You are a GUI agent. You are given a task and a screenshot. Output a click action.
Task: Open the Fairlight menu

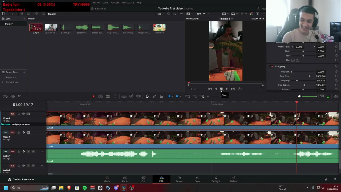[x=115, y=3]
